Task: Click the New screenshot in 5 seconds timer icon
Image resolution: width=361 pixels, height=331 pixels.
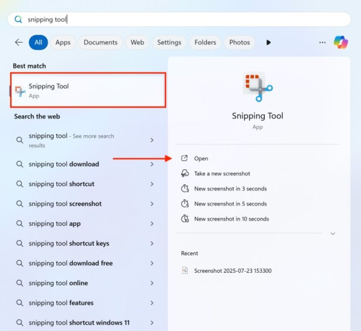Action: (185, 204)
